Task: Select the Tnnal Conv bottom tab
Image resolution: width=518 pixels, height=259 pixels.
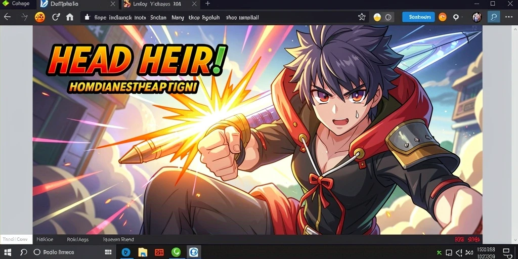Action: (x=16, y=239)
